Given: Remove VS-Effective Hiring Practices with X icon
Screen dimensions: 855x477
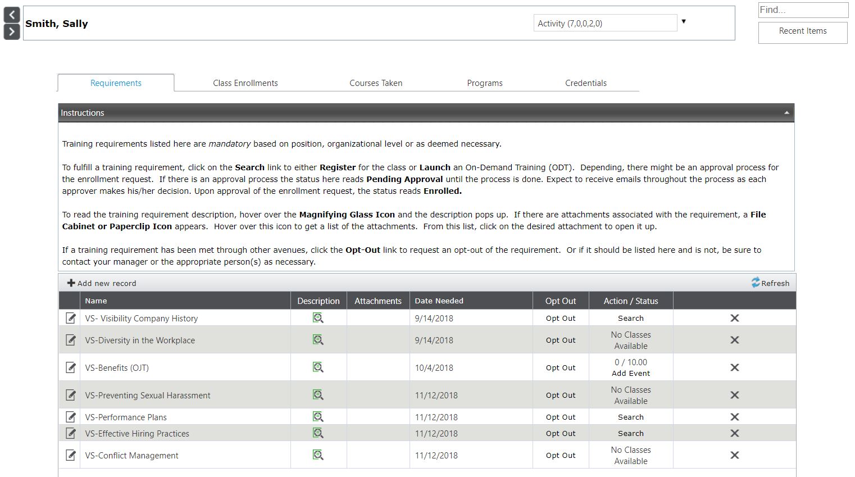Looking at the screenshot, I should [734, 433].
